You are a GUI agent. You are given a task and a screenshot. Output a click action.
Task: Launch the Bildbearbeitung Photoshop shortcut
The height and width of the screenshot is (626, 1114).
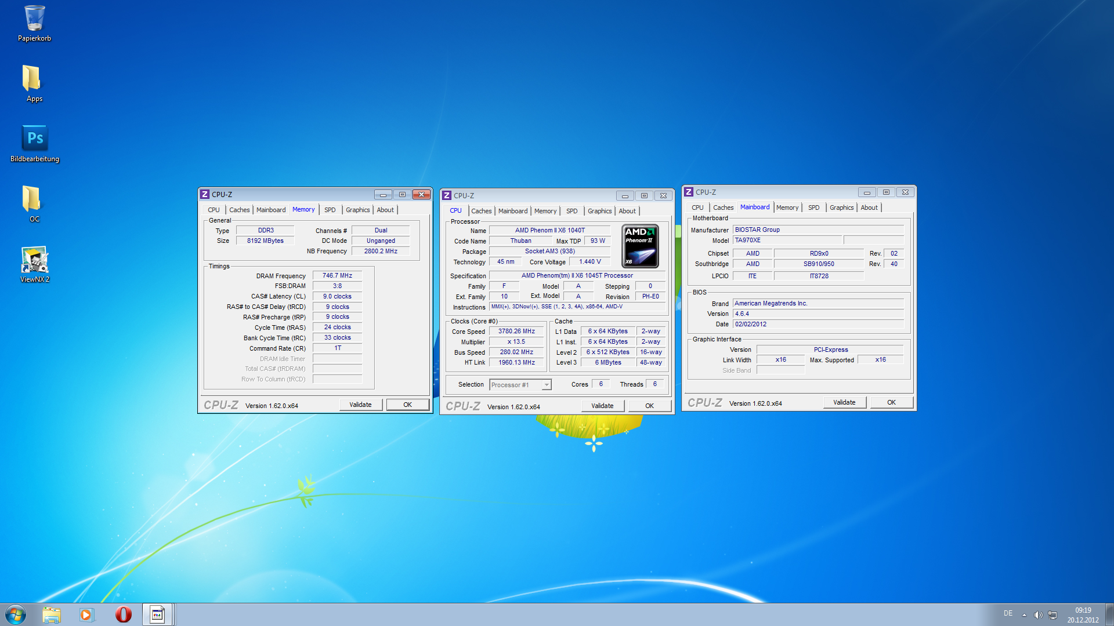[34, 144]
